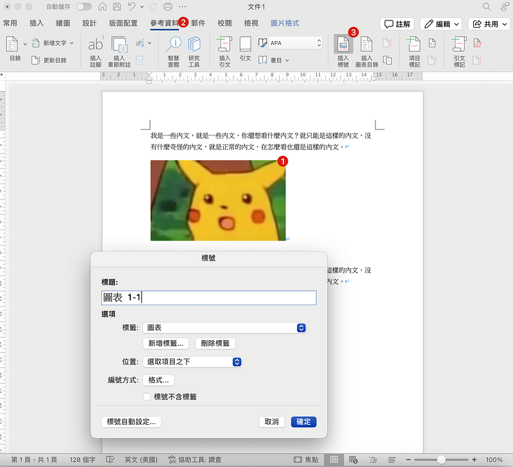Image resolution: width=513 pixels, height=467 pixels.
Task: Open the APA citation style dropdown
Action: (295, 43)
